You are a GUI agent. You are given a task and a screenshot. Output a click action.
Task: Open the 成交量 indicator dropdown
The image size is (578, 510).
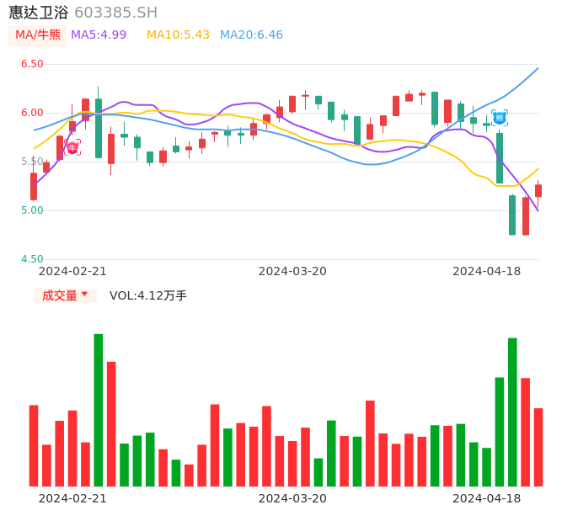(65, 295)
